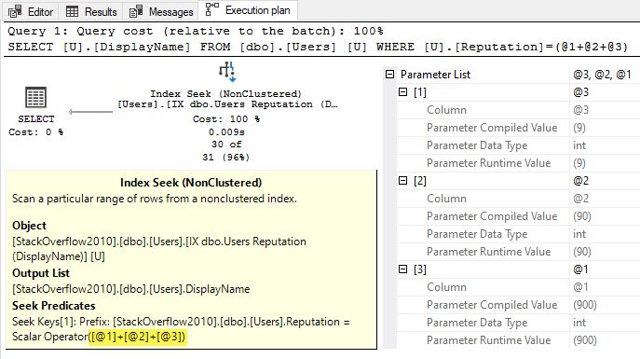Select the SELECT operator icon

coord(36,98)
